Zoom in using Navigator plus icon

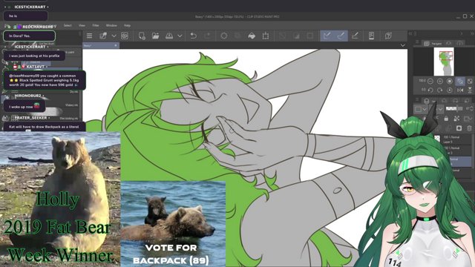point(440,81)
